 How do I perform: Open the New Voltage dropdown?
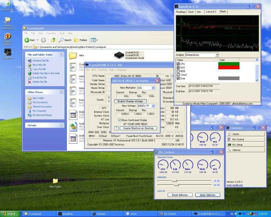tap(153, 106)
